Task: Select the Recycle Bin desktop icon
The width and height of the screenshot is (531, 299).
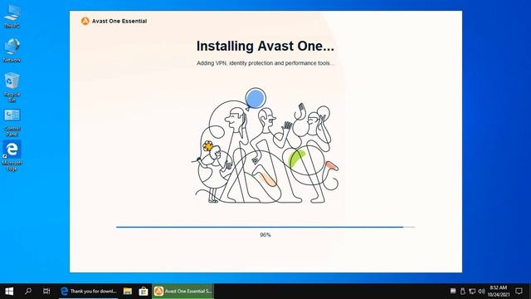Action: (12, 87)
